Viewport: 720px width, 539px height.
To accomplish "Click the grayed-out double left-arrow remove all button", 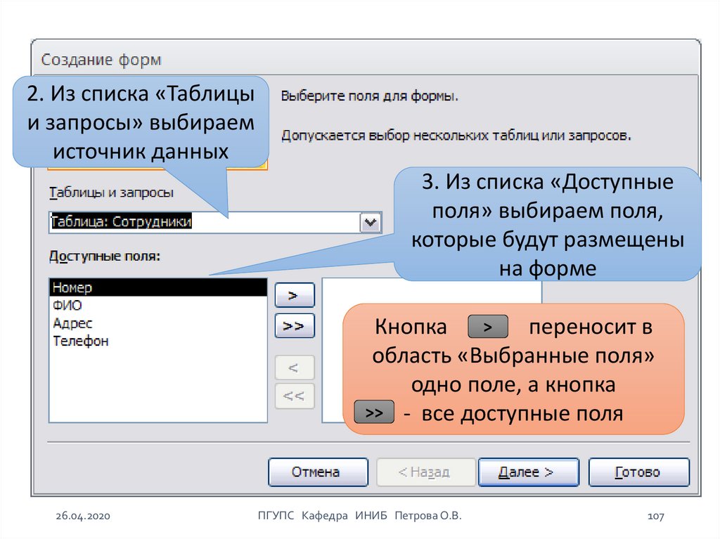I will point(294,396).
